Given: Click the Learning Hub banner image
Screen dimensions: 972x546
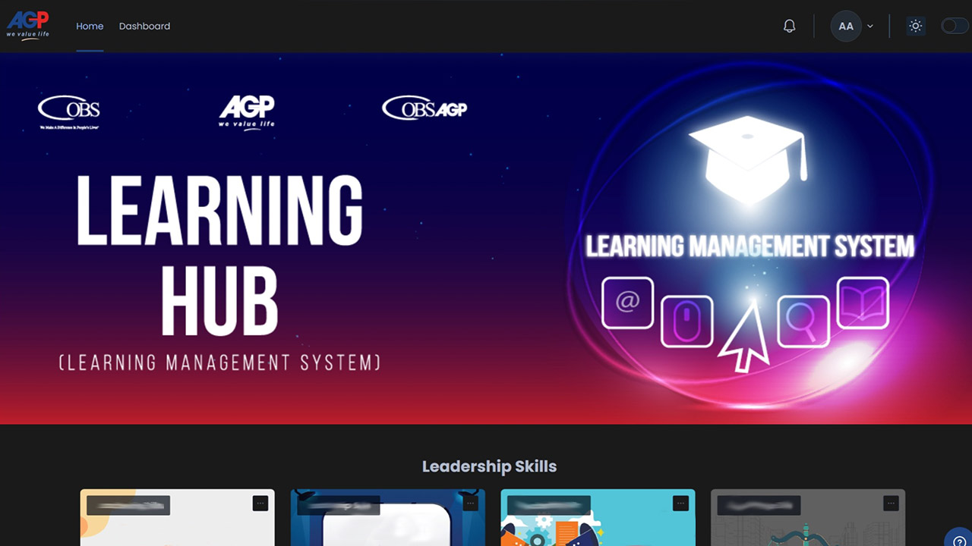Looking at the screenshot, I should coord(486,238).
